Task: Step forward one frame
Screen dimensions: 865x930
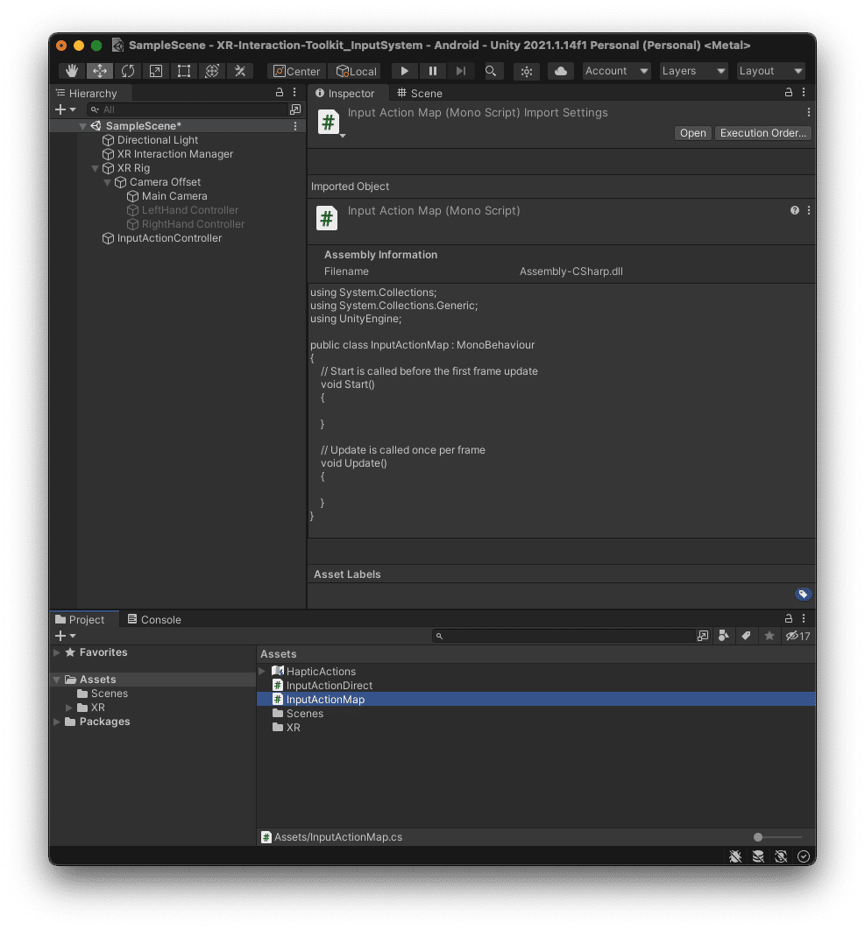Action: 461,71
